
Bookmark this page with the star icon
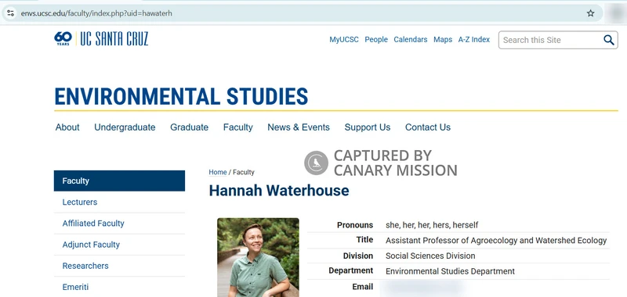[591, 13]
